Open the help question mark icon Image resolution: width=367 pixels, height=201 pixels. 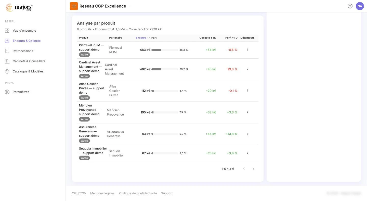click(x=350, y=6)
